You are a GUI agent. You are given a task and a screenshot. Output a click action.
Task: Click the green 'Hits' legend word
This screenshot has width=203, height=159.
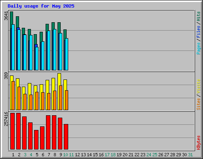click(199, 16)
